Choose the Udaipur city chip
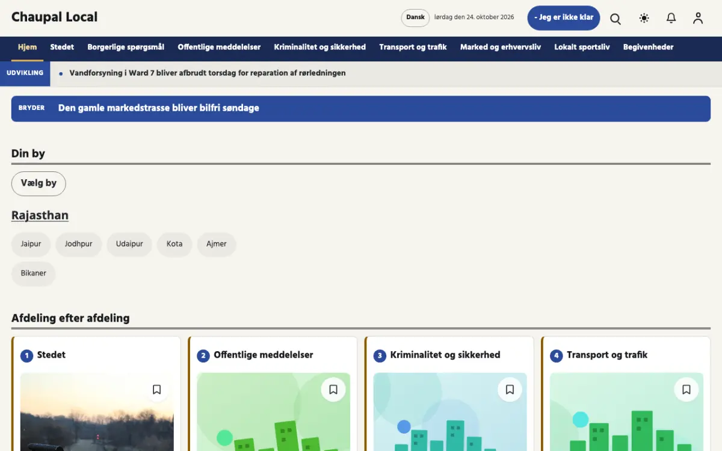Viewport: 722px width, 451px height. click(x=129, y=244)
